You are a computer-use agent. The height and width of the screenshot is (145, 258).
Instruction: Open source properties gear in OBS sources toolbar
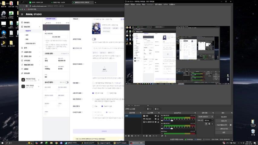(150, 136)
